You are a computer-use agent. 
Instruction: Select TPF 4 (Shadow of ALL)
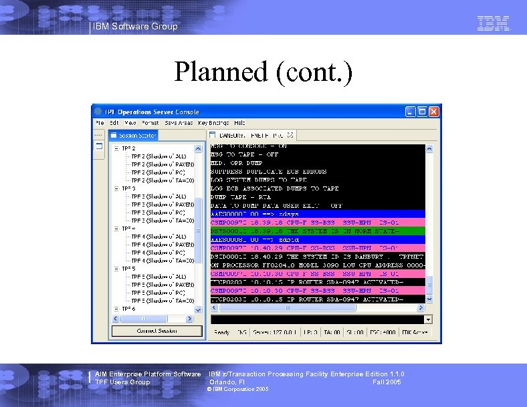tap(159, 237)
